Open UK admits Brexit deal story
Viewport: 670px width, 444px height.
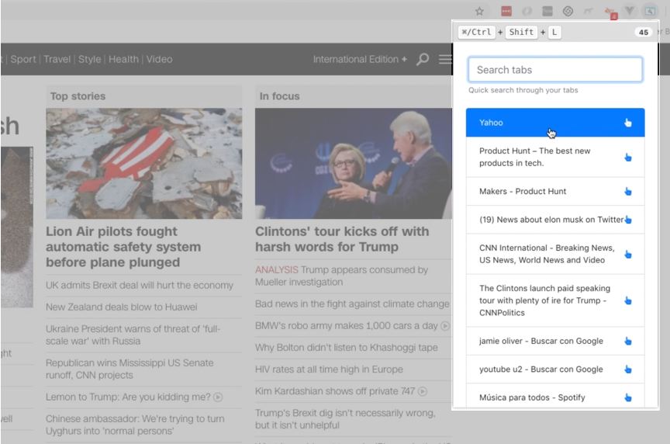[x=140, y=286]
